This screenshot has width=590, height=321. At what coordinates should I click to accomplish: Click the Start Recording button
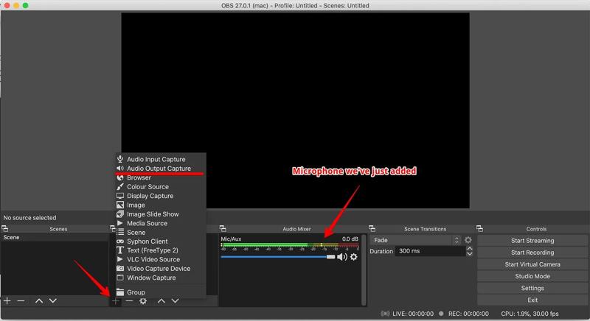pos(532,253)
